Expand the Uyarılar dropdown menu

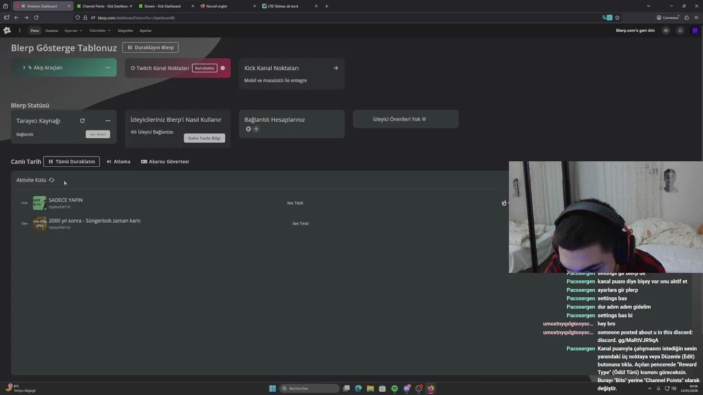(x=73, y=31)
